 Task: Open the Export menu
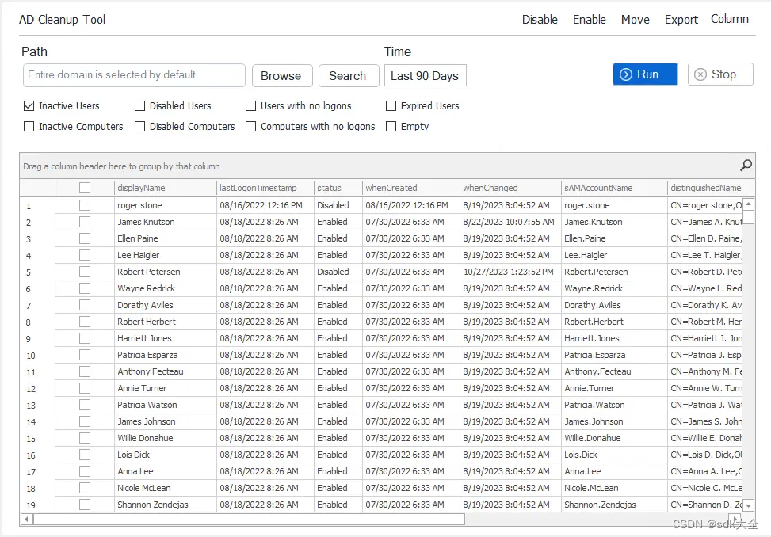tap(681, 19)
